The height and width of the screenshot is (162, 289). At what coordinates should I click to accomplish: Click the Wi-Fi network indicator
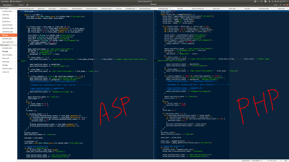tap(273, 1)
